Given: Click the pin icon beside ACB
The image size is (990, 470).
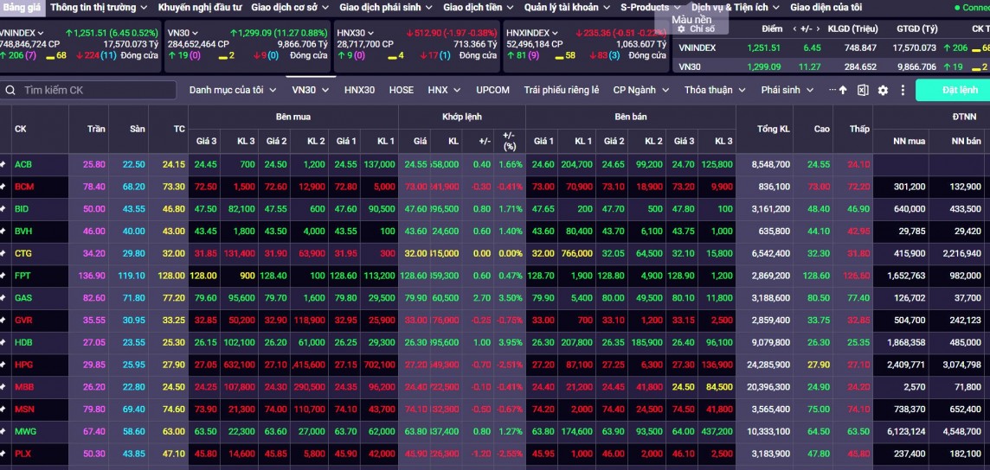Looking at the screenshot, I should pos(3,164).
